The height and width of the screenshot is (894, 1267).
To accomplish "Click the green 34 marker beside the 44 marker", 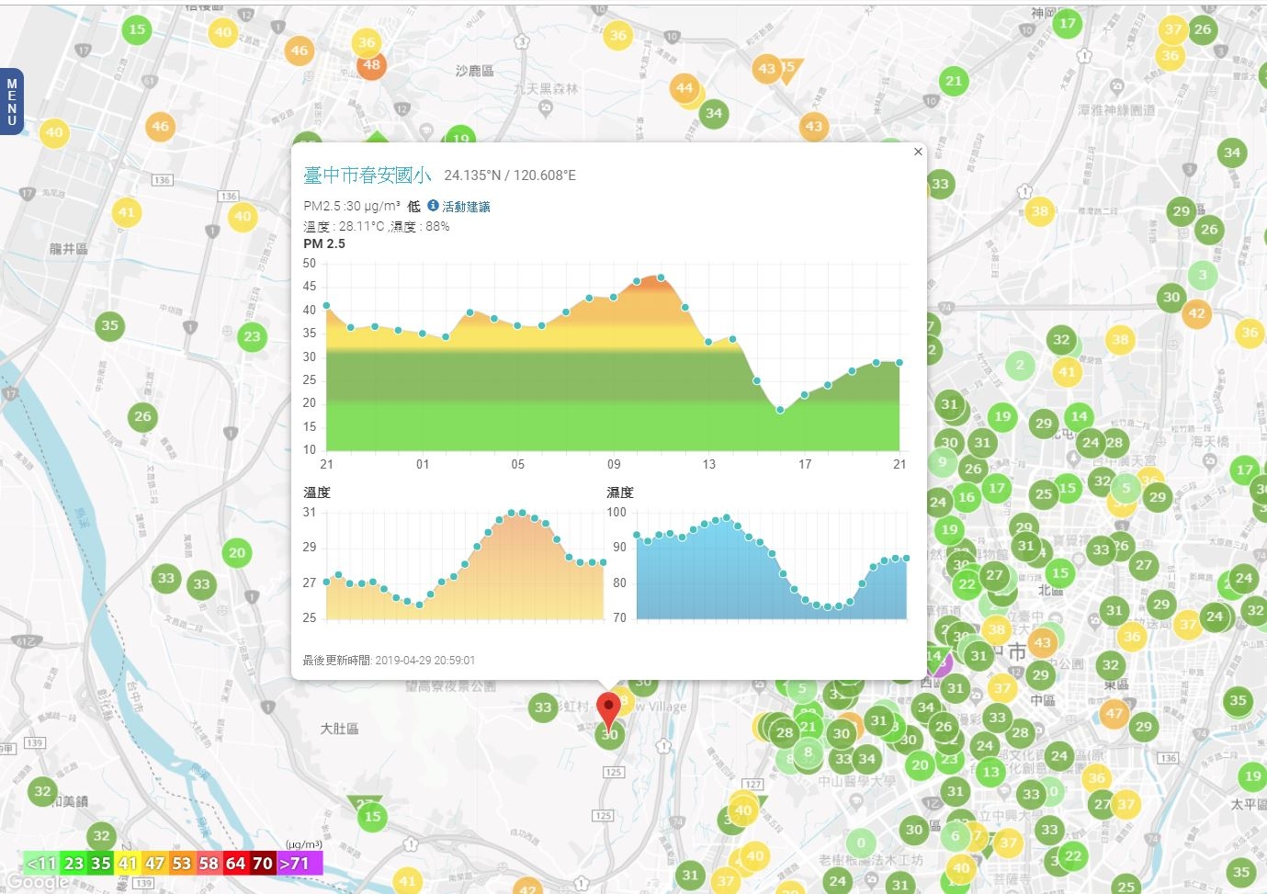I will pyautogui.click(x=714, y=114).
